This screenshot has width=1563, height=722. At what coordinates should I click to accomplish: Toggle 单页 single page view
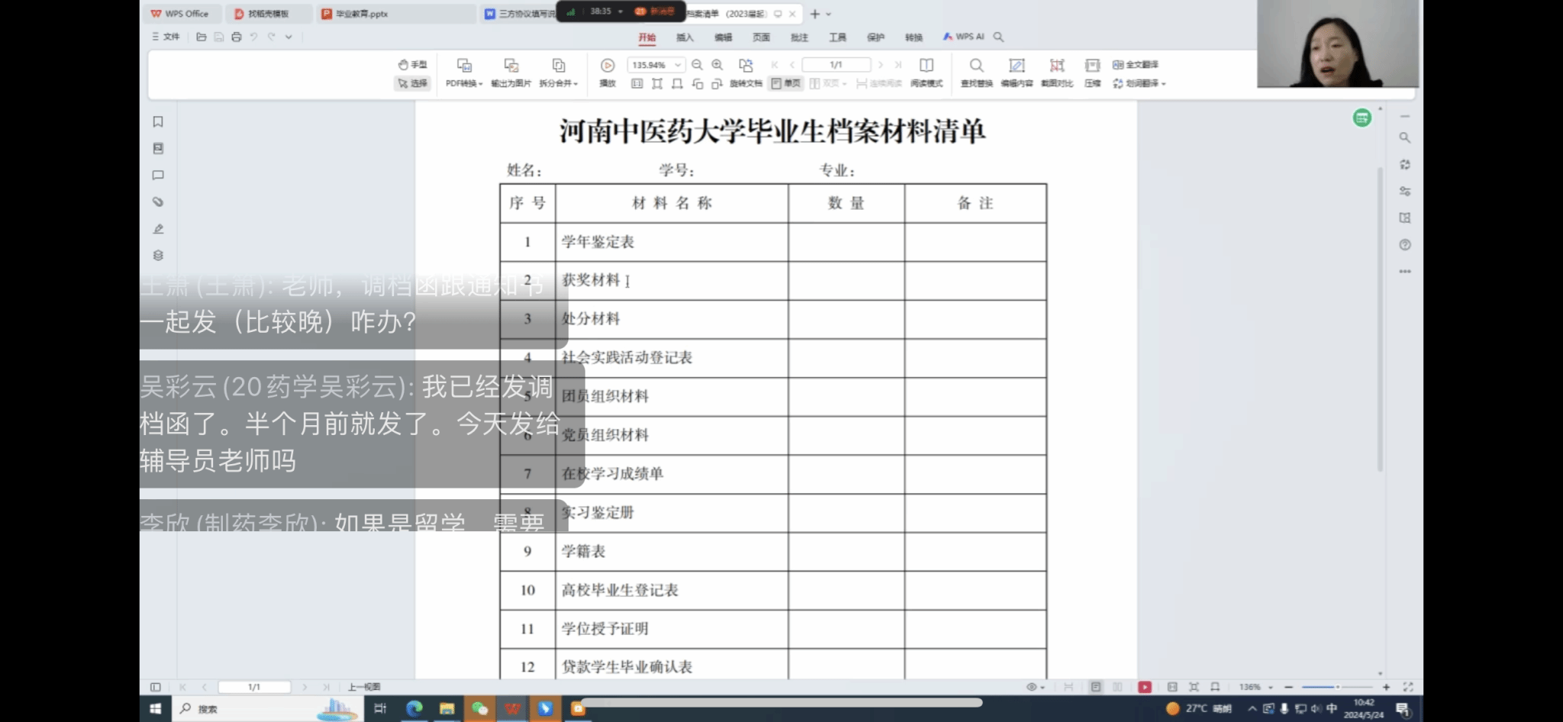786,83
